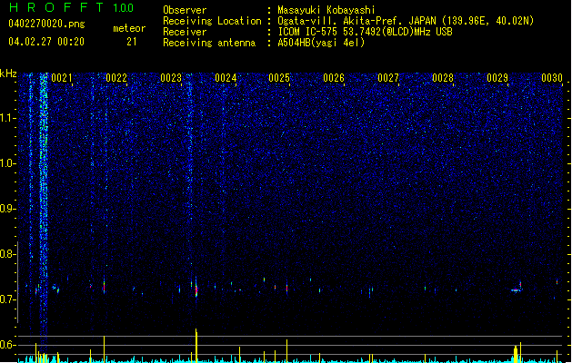
Task: Click time marker 0029
Action: (x=497, y=77)
